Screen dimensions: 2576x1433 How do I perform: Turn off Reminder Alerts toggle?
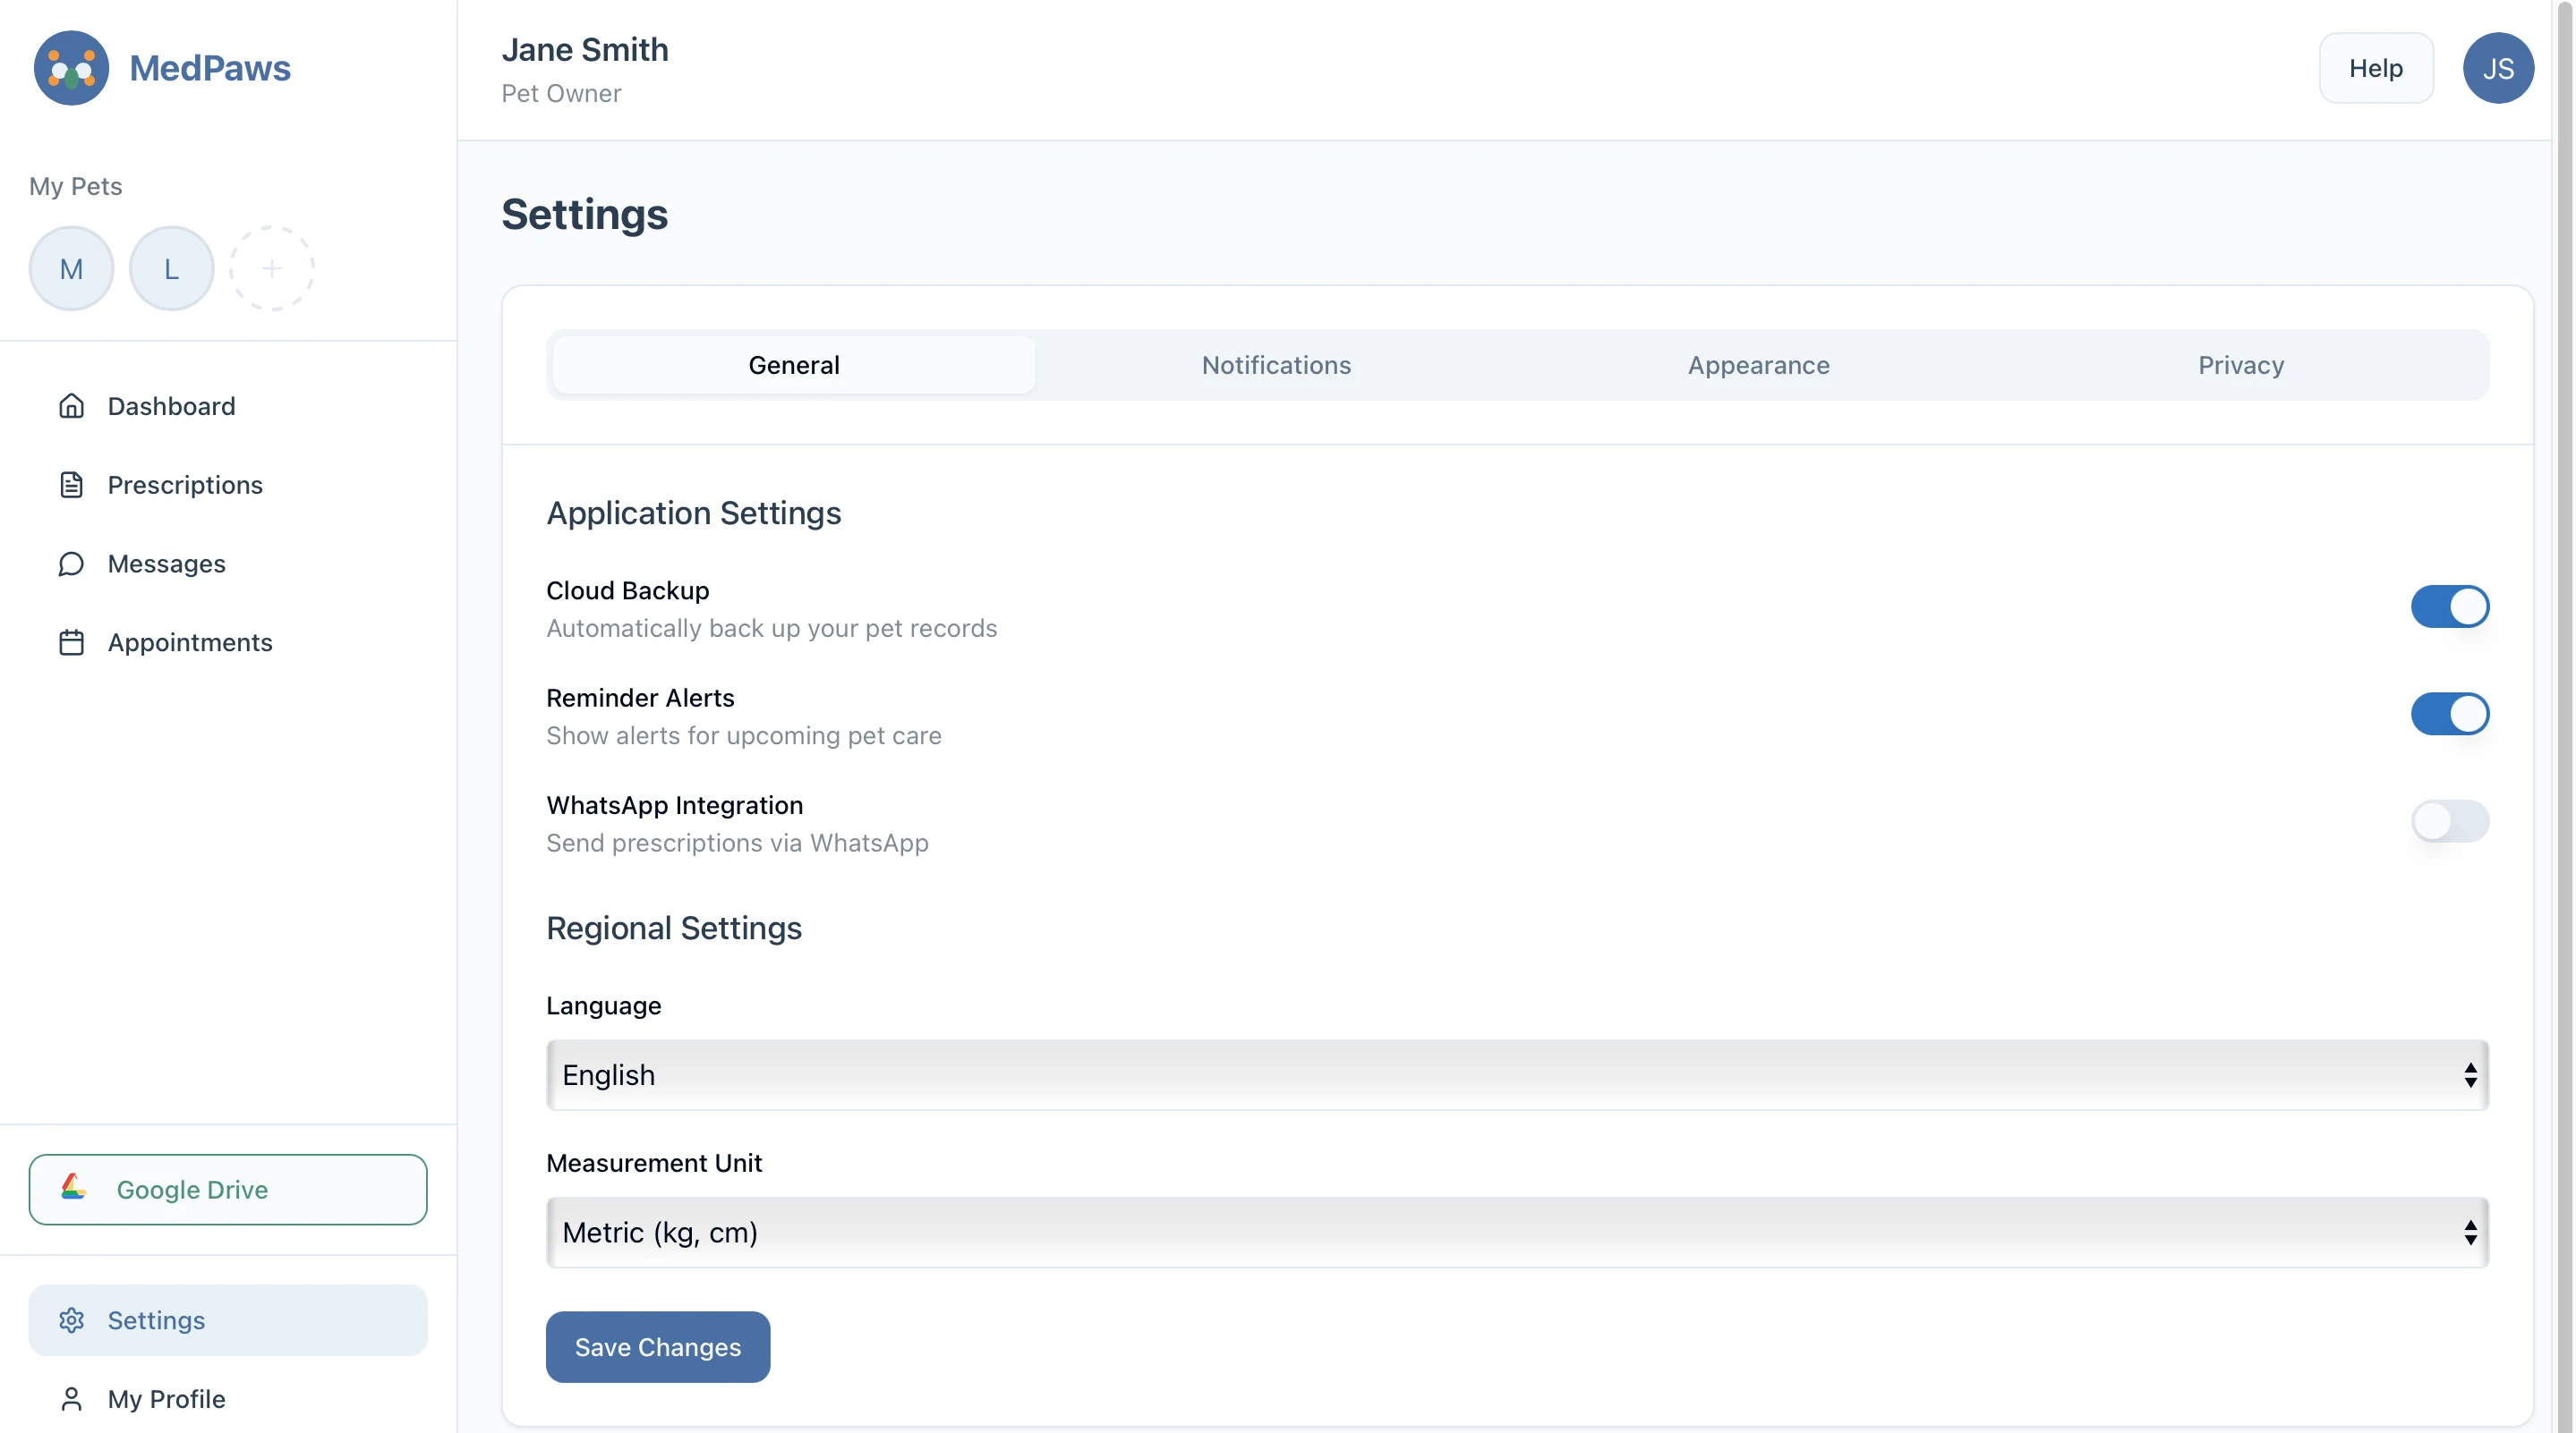(2449, 714)
